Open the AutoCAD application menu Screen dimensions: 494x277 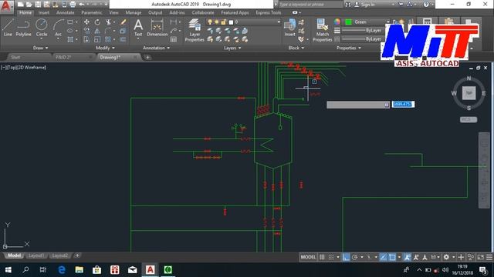click(6, 7)
